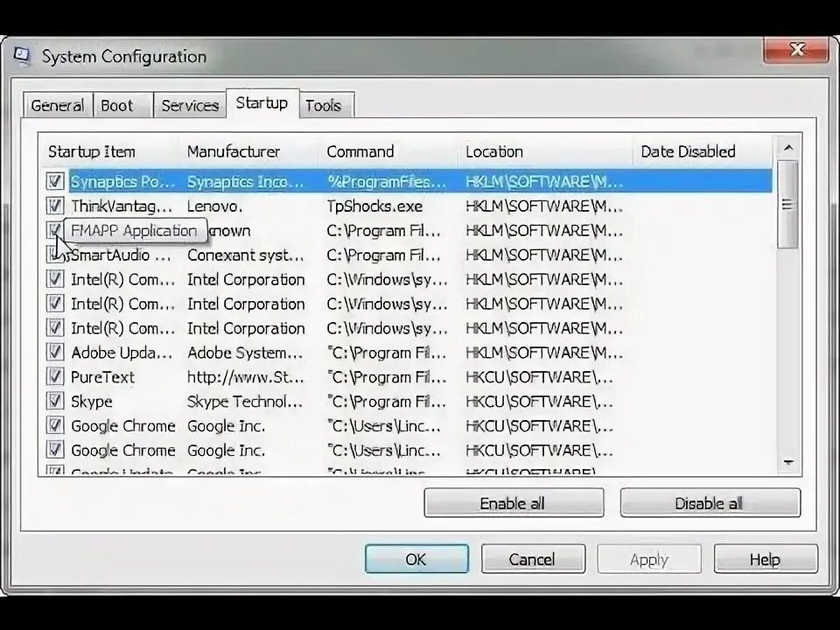
Task: Click the Skype Technol... manufacturer cell
Action: (x=245, y=402)
